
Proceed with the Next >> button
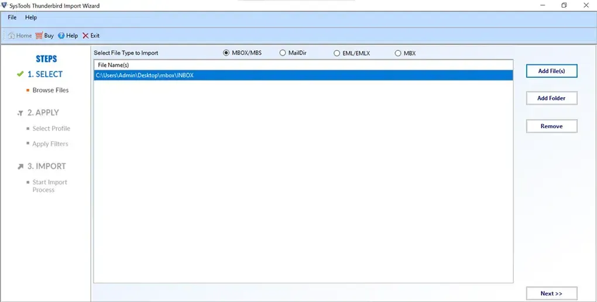click(551, 294)
